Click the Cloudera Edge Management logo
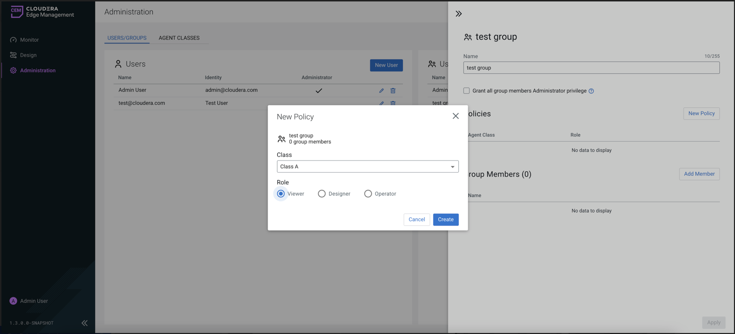Image resolution: width=735 pixels, height=334 pixels. click(42, 12)
